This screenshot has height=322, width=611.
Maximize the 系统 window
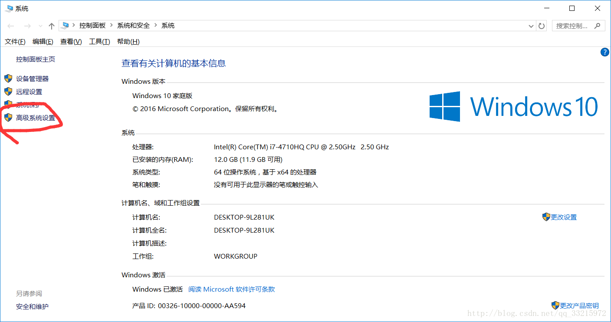coord(572,8)
